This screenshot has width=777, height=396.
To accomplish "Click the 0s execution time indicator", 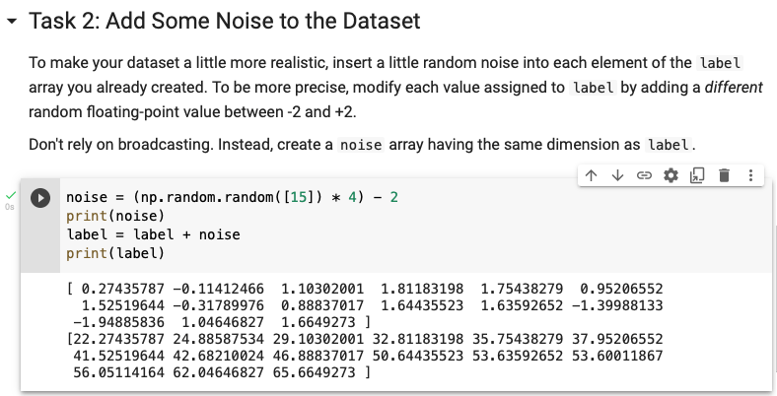I will pos(10,208).
